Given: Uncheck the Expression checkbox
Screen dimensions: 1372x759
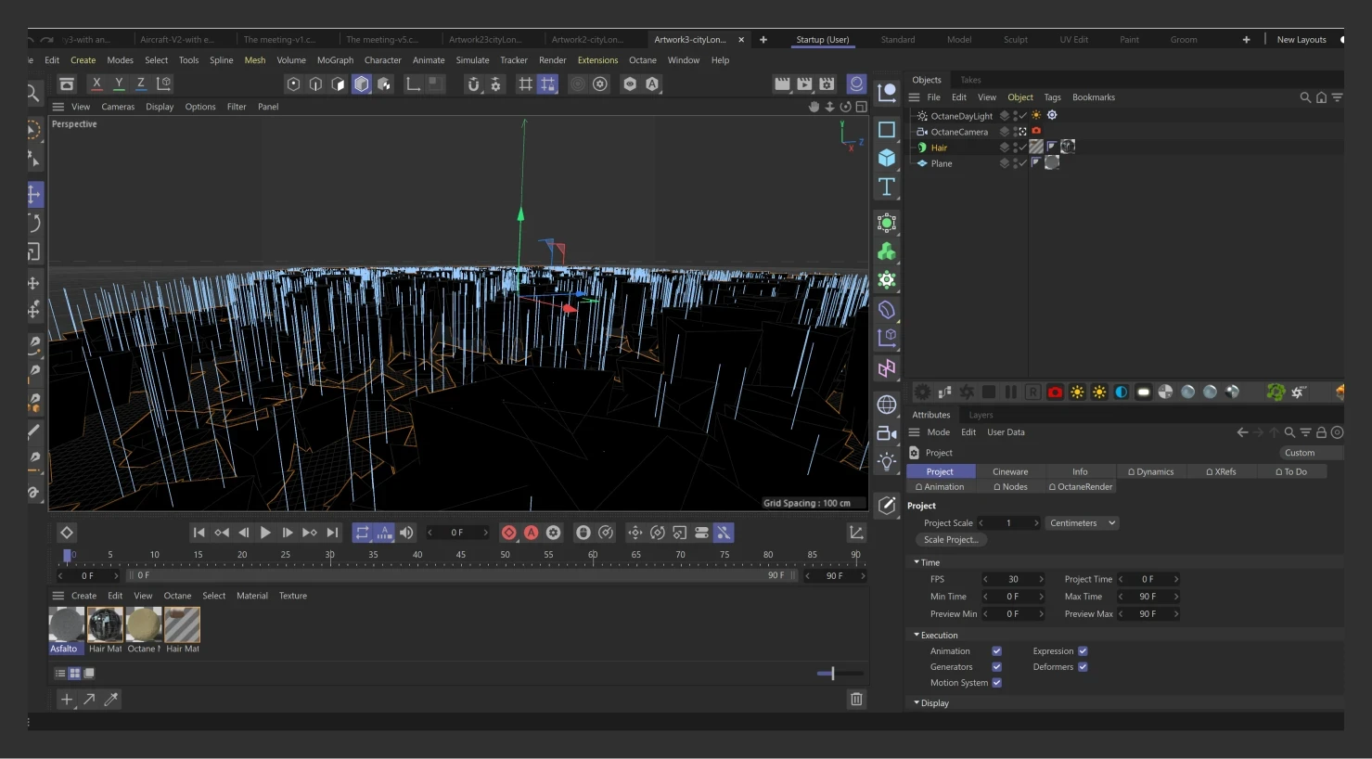Looking at the screenshot, I should pyautogui.click(x=1083, y=651).
